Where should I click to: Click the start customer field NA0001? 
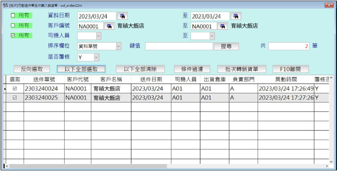click(91, 26)
